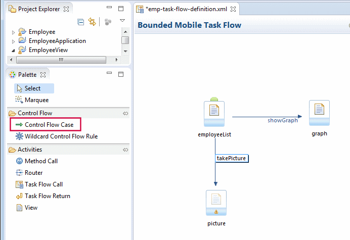Choose the Method Call activity
The height and width of the screenshot is (240, 350).
point(37,161)
